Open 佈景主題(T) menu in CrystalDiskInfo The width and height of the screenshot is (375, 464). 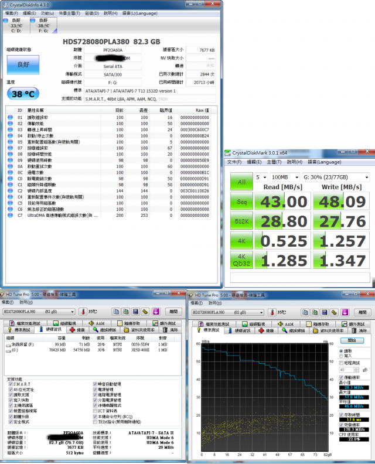69,13
